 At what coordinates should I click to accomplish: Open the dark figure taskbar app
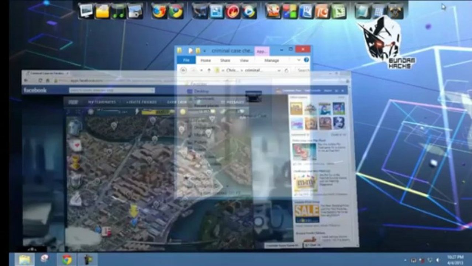[x=87, y=259]
